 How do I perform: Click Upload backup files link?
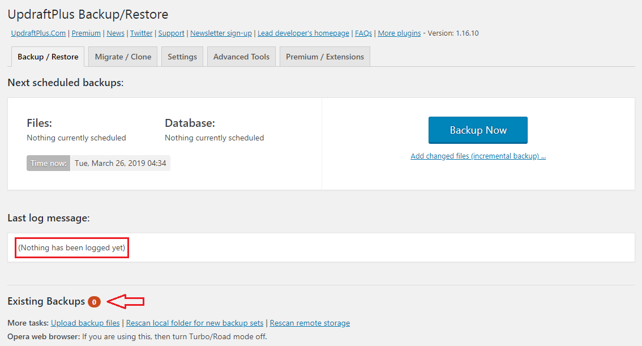(85, 323)
